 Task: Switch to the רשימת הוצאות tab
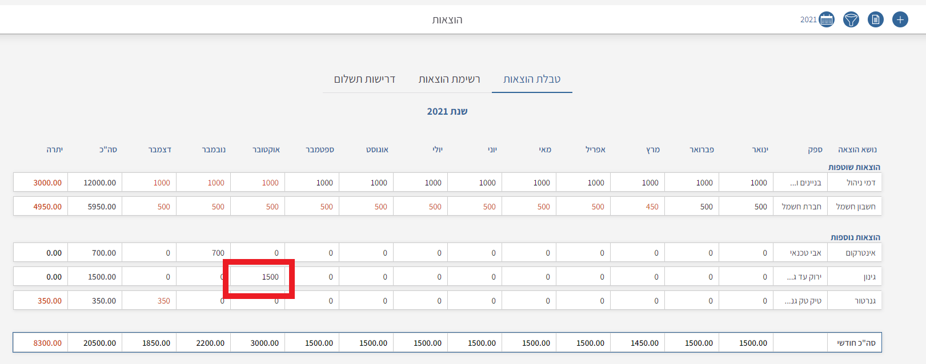coord(449,79)
